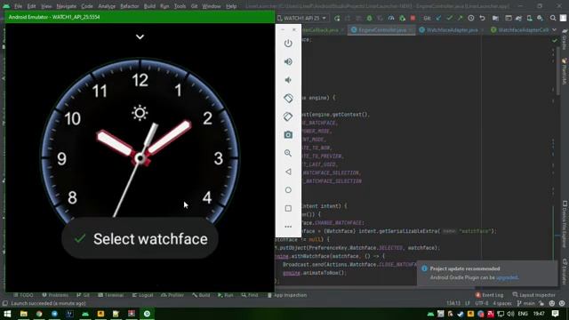Open the Profiler tool window

click(x=172, y=295)
